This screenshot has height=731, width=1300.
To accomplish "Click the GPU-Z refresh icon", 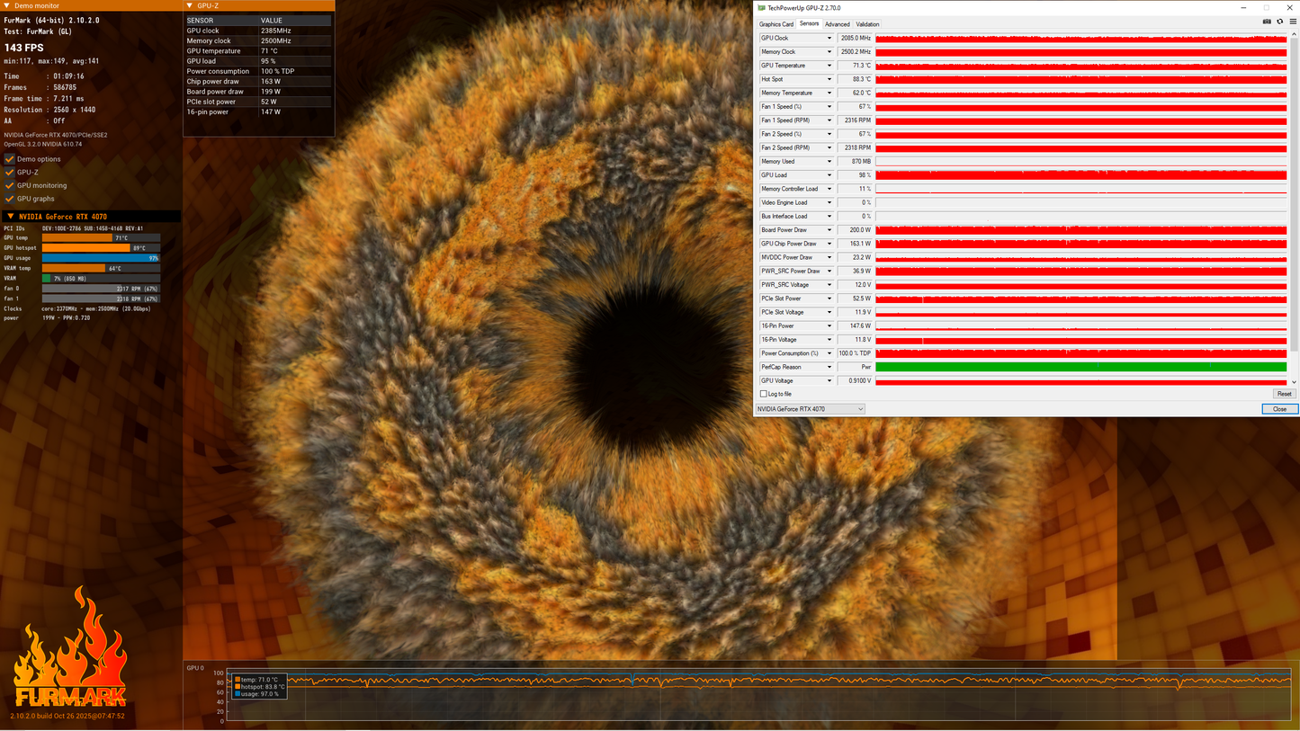I will tap(1279, 22).
